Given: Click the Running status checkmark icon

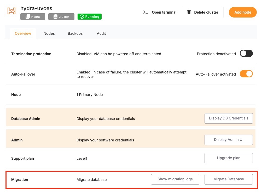Looking at the screenshot, I should point(82,17).
